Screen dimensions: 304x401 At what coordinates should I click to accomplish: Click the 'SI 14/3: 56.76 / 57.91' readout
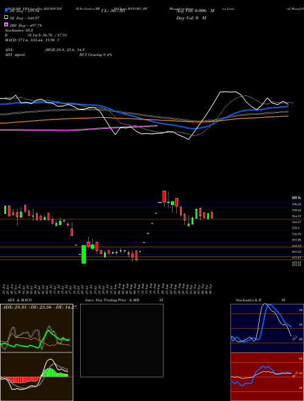point(47,35)
